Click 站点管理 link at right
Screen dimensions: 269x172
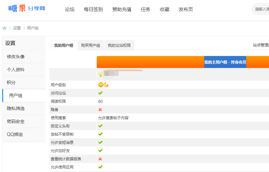point(261,45)
